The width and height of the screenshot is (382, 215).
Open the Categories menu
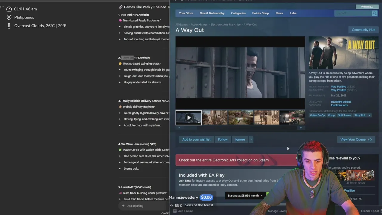pyautogui.click(x=238, y=13)
